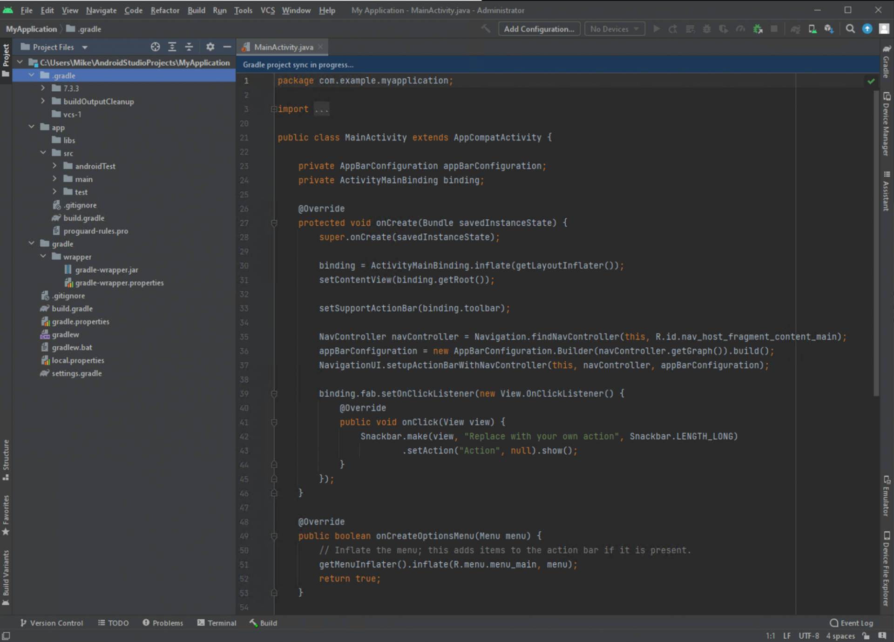Click the Add Configuration button
The image size is (894, 642).
point(539,29)
